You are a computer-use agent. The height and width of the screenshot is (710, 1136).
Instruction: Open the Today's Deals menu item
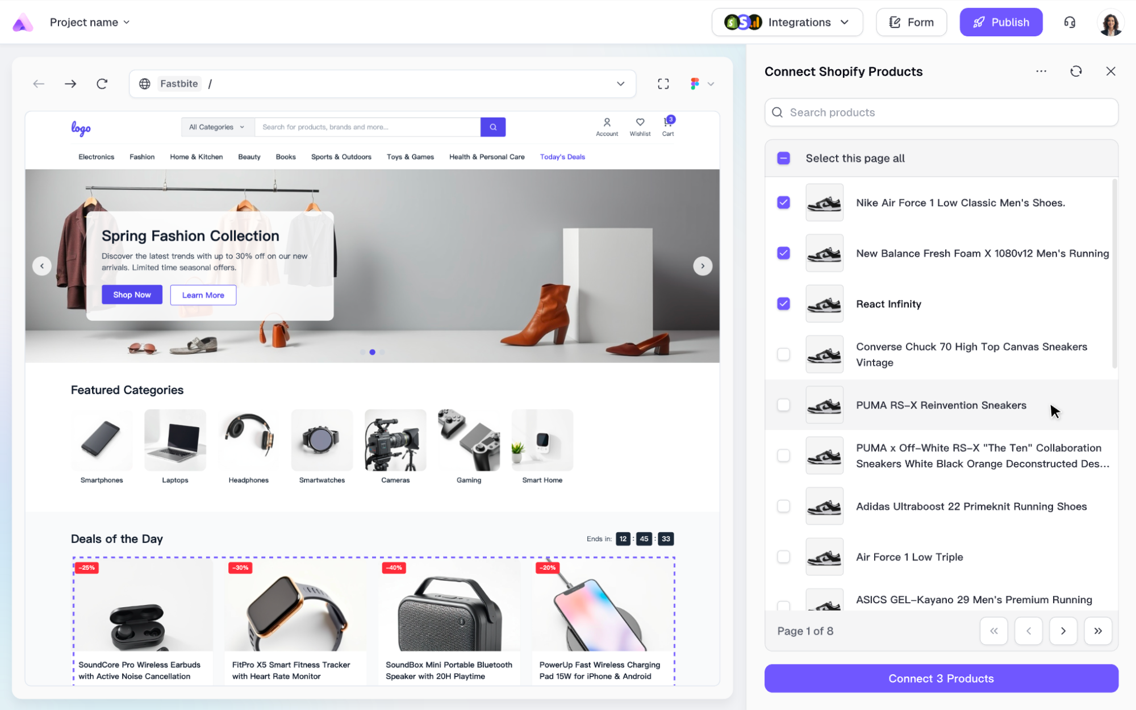[562, 157]
